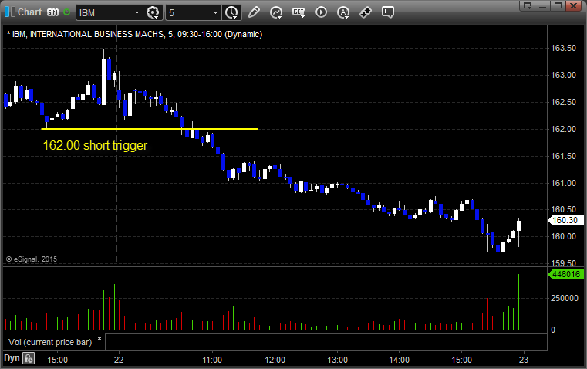
Task: Click the 250000 volume axis label
Action: tap(564, 298)
